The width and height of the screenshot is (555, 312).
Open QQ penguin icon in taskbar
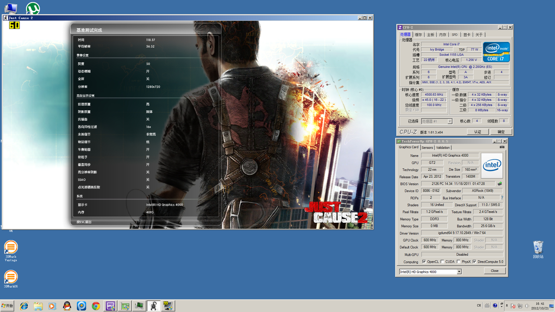pos(67,306)
